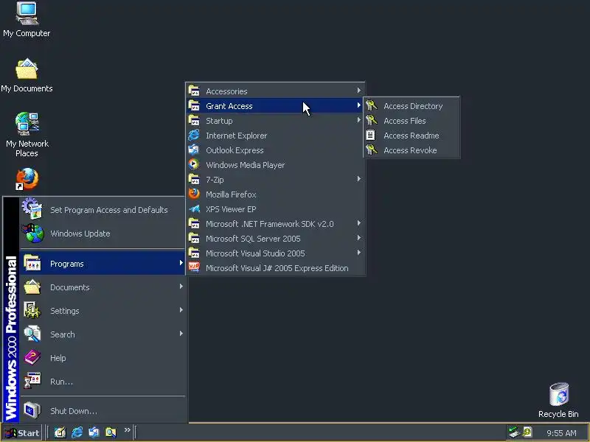Screen dimensions: 590x442
Task: Click the Microsoft SQL Server 2005 submenu arrow
Action: pos(359,238)
